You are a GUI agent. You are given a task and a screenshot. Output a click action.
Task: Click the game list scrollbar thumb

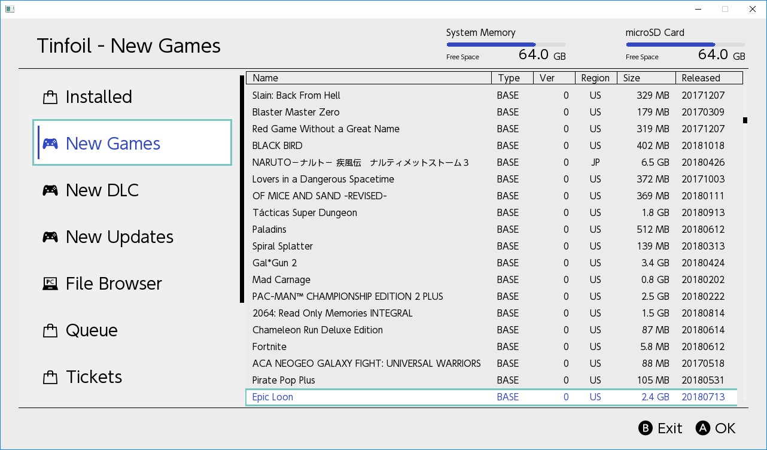pos(745,120)
